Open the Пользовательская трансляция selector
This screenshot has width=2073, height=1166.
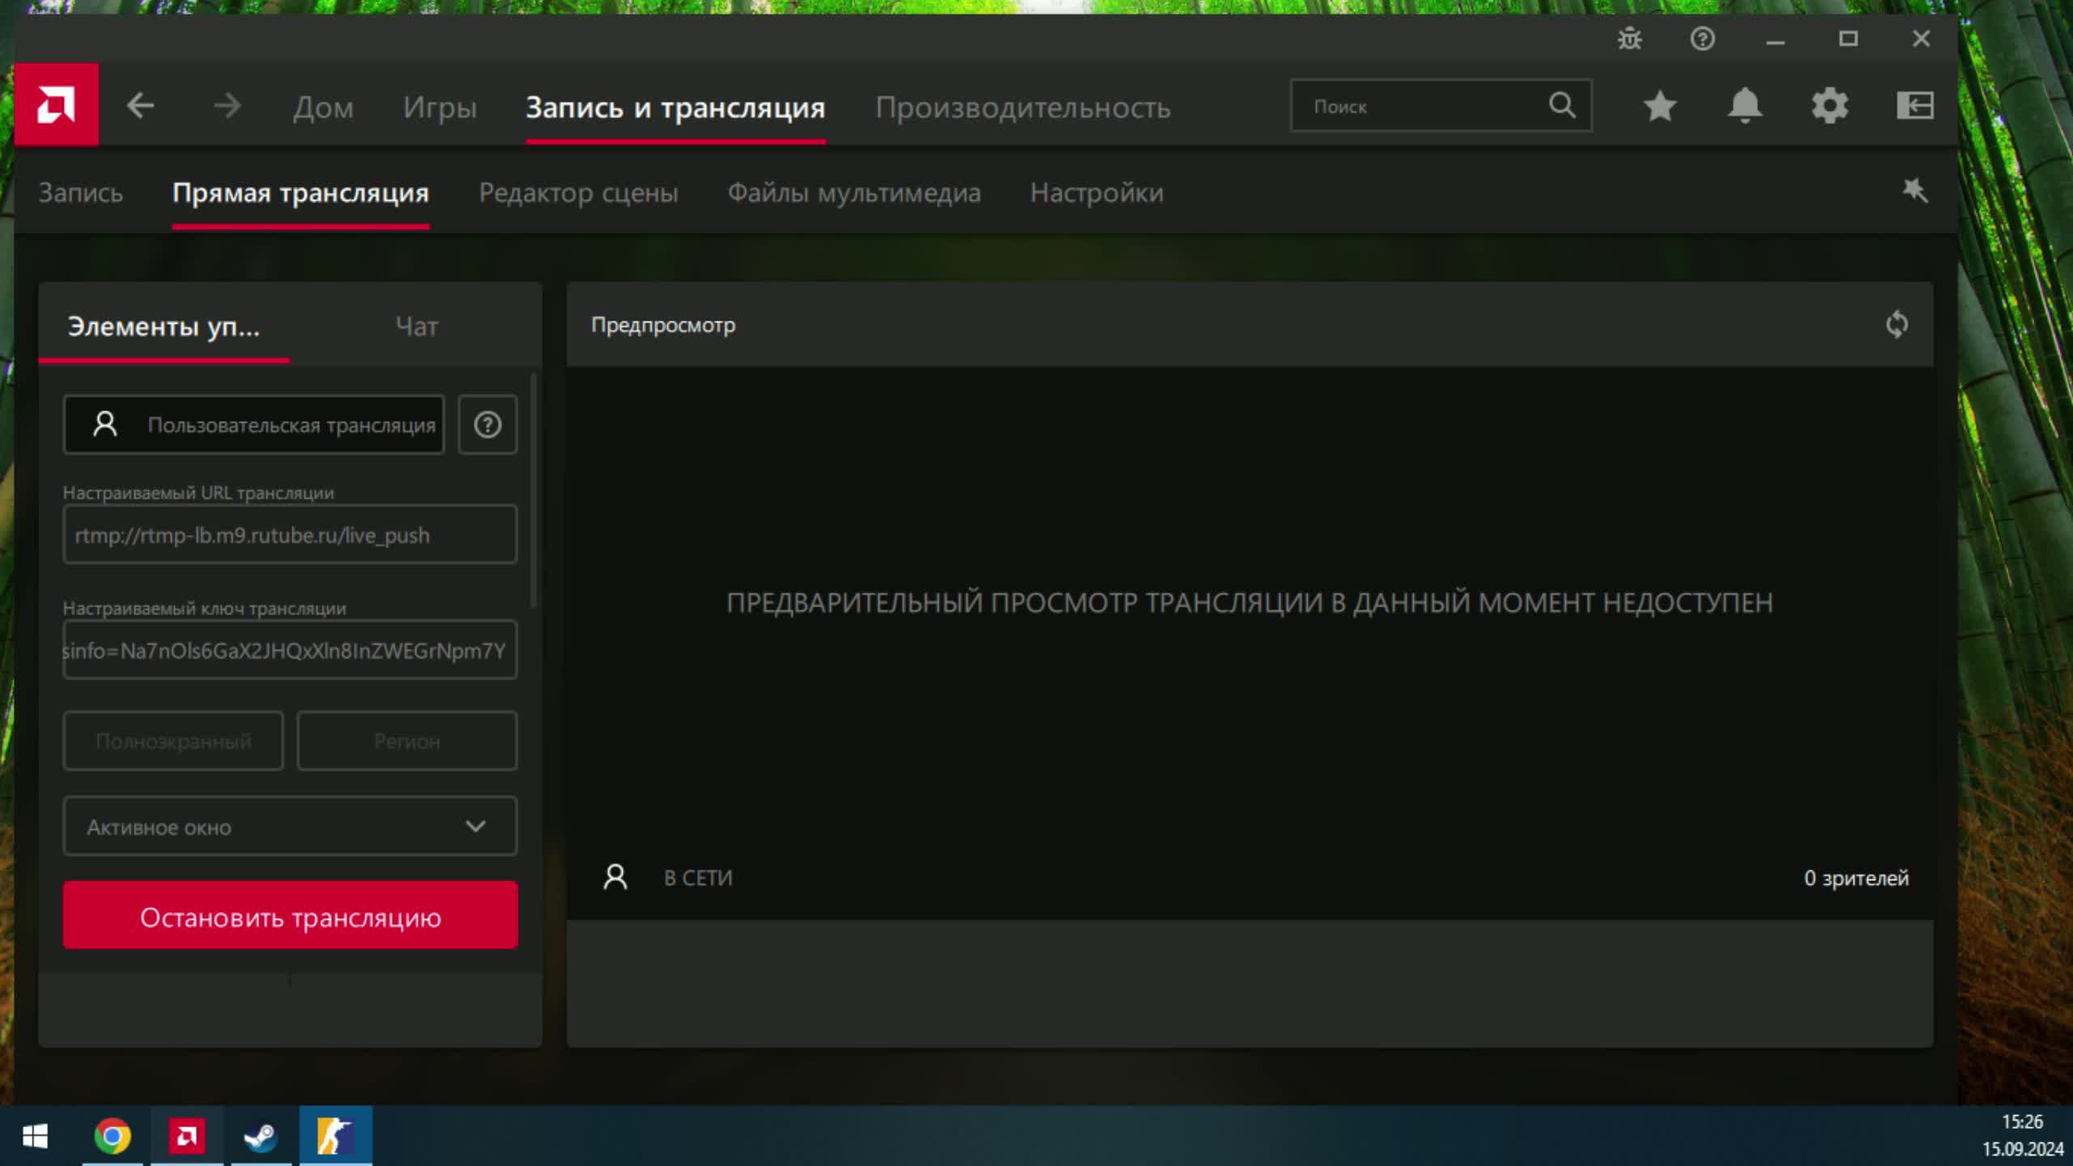tap(253, 424)
